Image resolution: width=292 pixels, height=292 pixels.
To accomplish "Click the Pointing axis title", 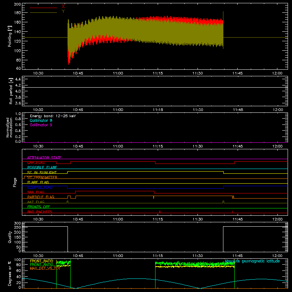I will [10, 36].
